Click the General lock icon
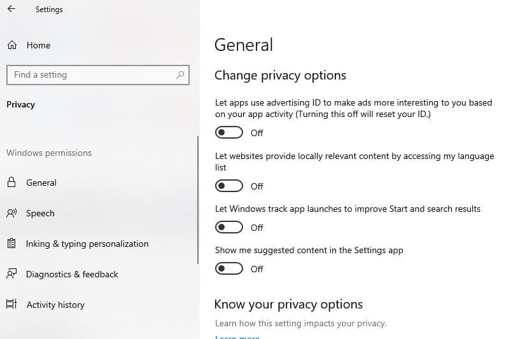The height and width of the screenshot is (339, 527). (x=11, y=183)
